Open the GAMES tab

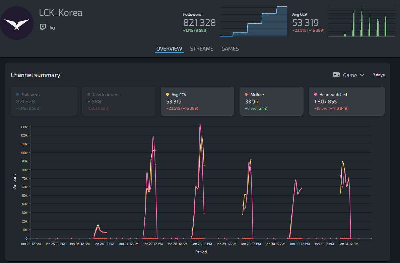tap(230, 49)
